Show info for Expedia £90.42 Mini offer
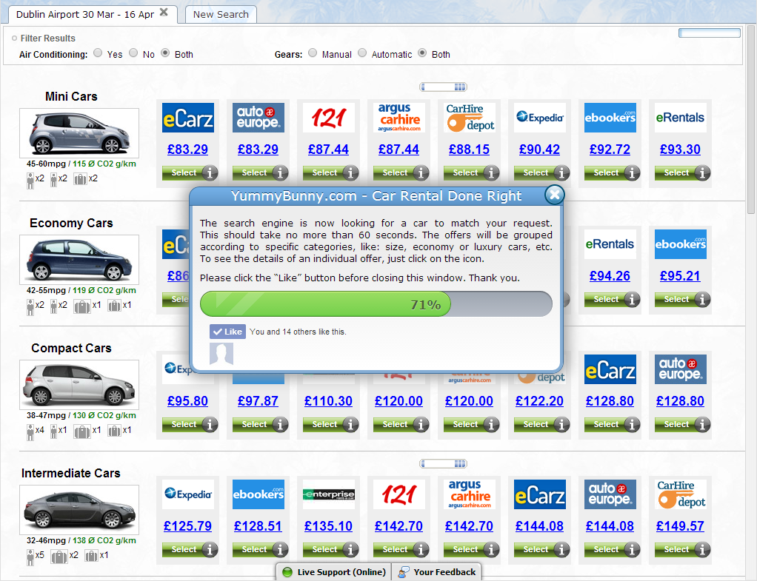Screen dimensions: 757x581 pyautogui.click(x=561, y=172)
